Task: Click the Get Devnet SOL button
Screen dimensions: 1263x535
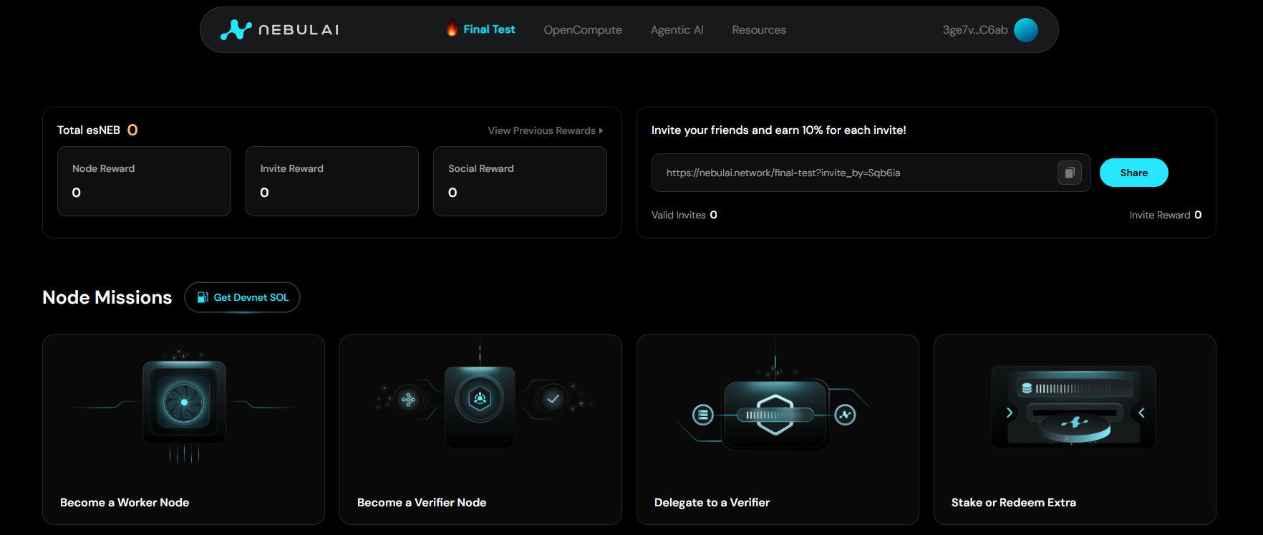Action: pos(242,297)
